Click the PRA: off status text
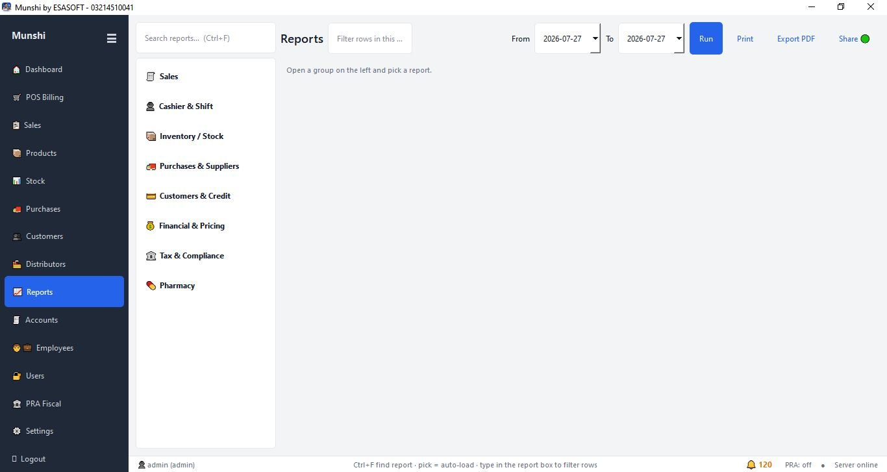This screenshot has height=472, width=887. click(798, 465)
